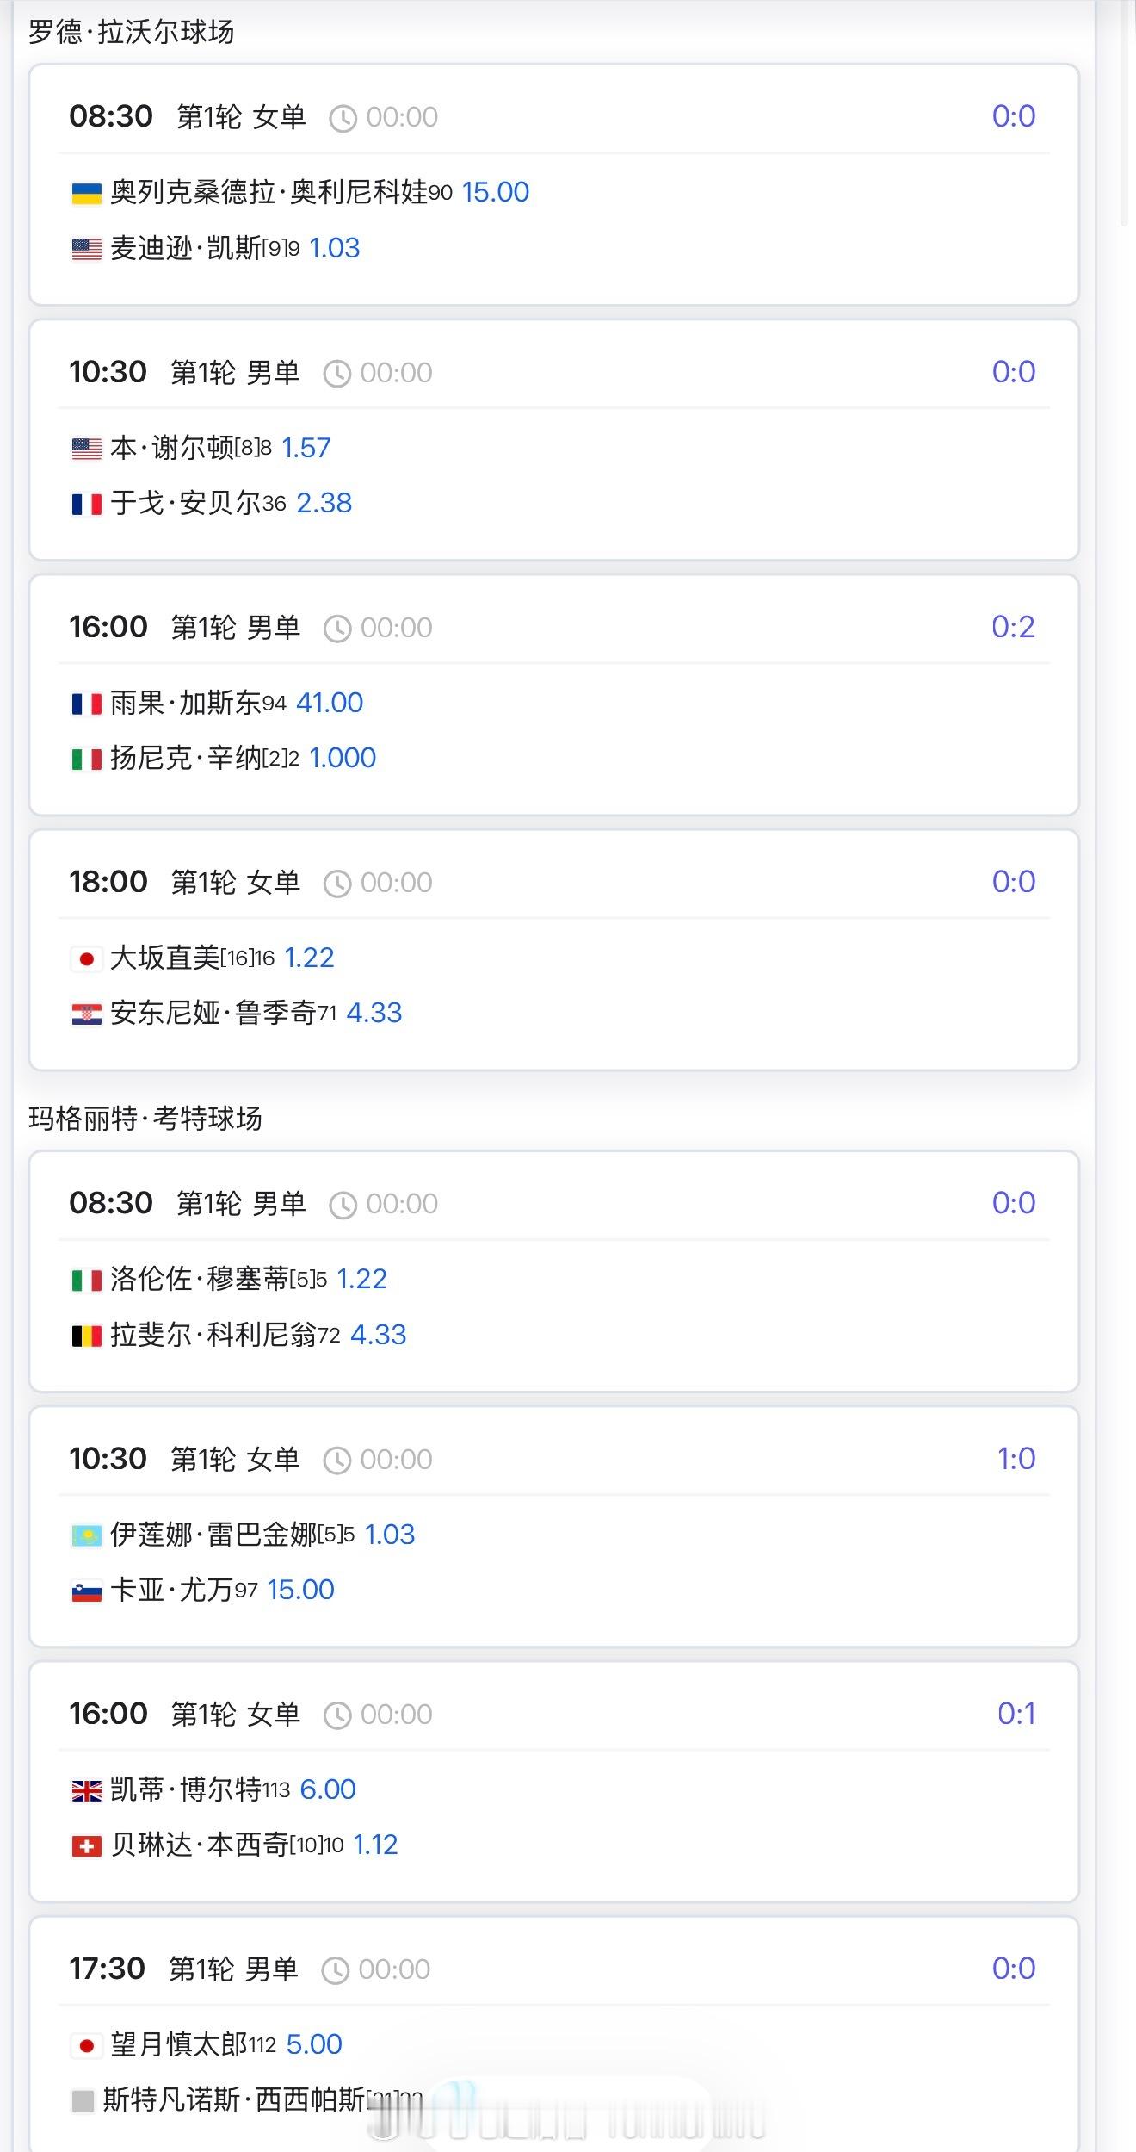The width and height of the screenshot is (1136, 2152).
Task: Open the 0:2 score of Sinner match
Action: click(x=1012, y=627)
